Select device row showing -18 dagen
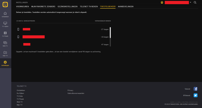Screen dimensions: 202x108 [63, 37]
